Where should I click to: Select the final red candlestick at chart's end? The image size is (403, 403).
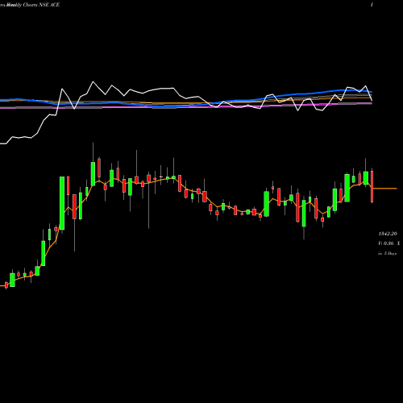click(x=372, y=186)
